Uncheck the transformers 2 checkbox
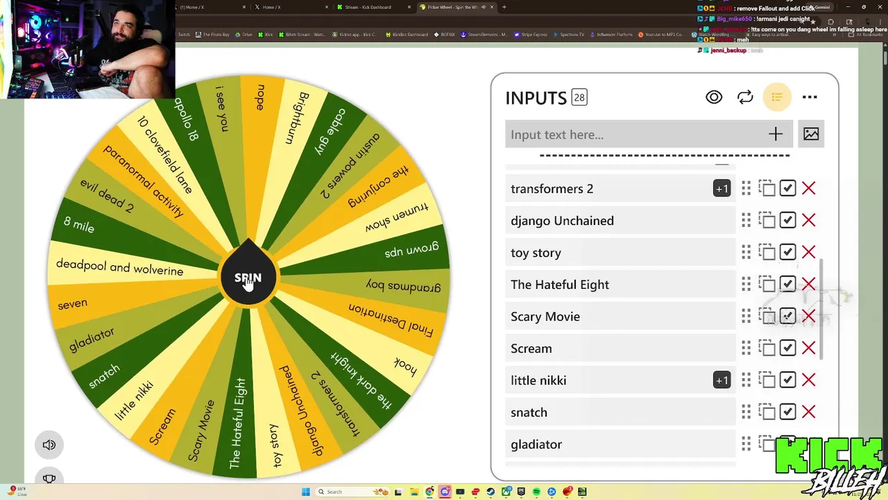 point(787,188)
